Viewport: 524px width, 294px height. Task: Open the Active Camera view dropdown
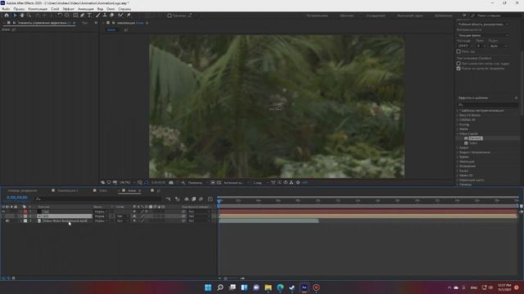(x=237, y=183)
